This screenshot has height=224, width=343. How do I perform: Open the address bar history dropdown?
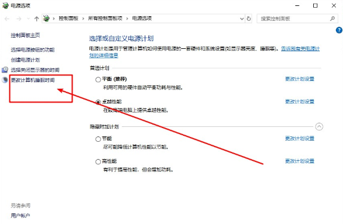[242, 18]
